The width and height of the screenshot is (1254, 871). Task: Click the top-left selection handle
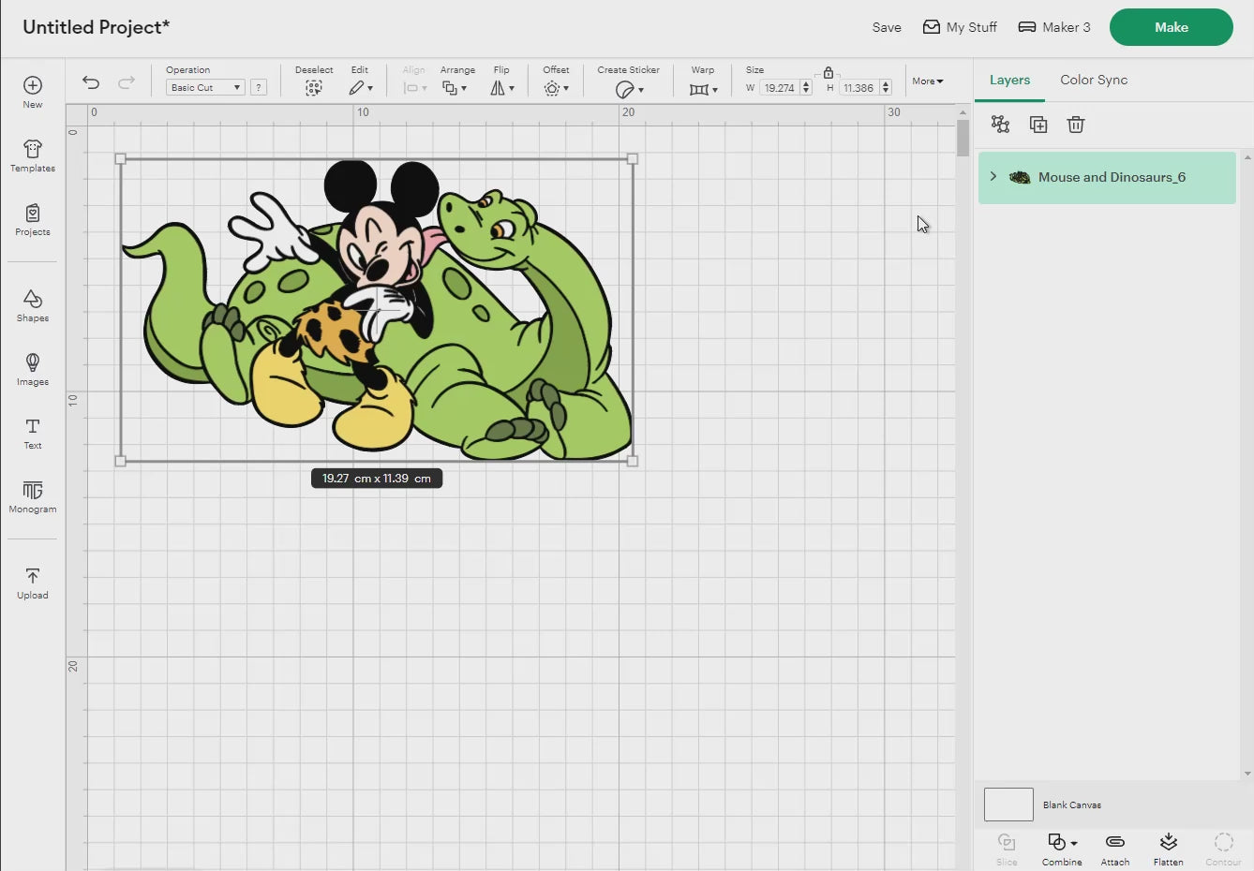pyautogui.click(x=120, y=159)
